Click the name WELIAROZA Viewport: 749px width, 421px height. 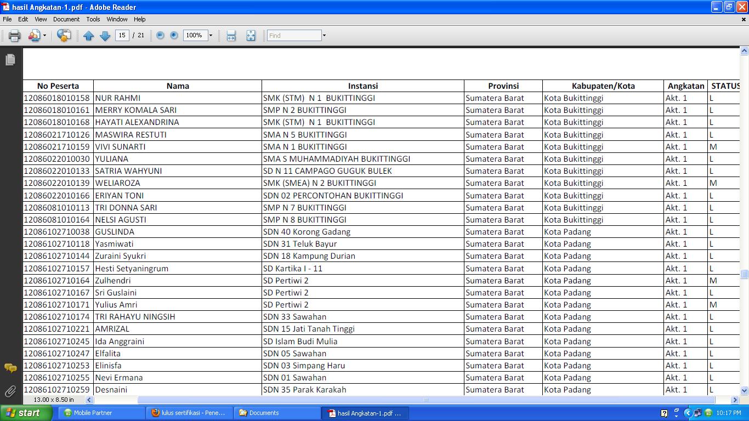pos(117,183)
